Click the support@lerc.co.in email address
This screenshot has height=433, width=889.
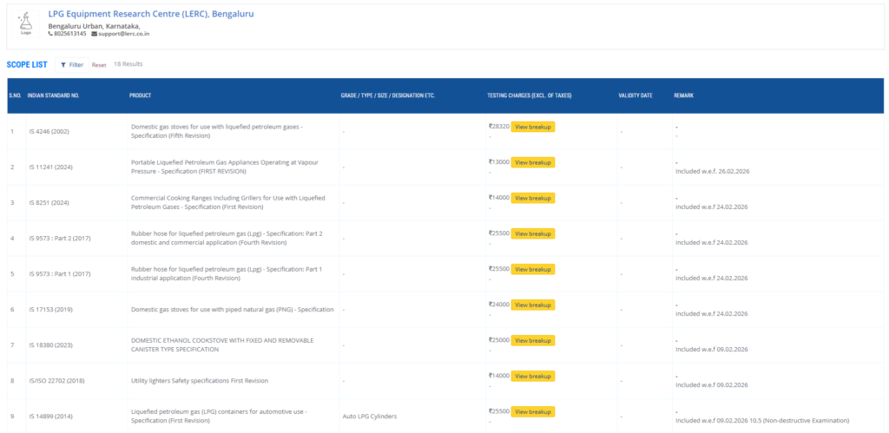tap(124, 34)
